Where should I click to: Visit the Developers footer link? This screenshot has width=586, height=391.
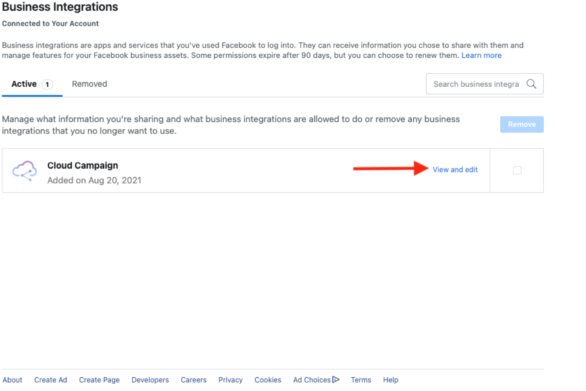click(150, 380)
